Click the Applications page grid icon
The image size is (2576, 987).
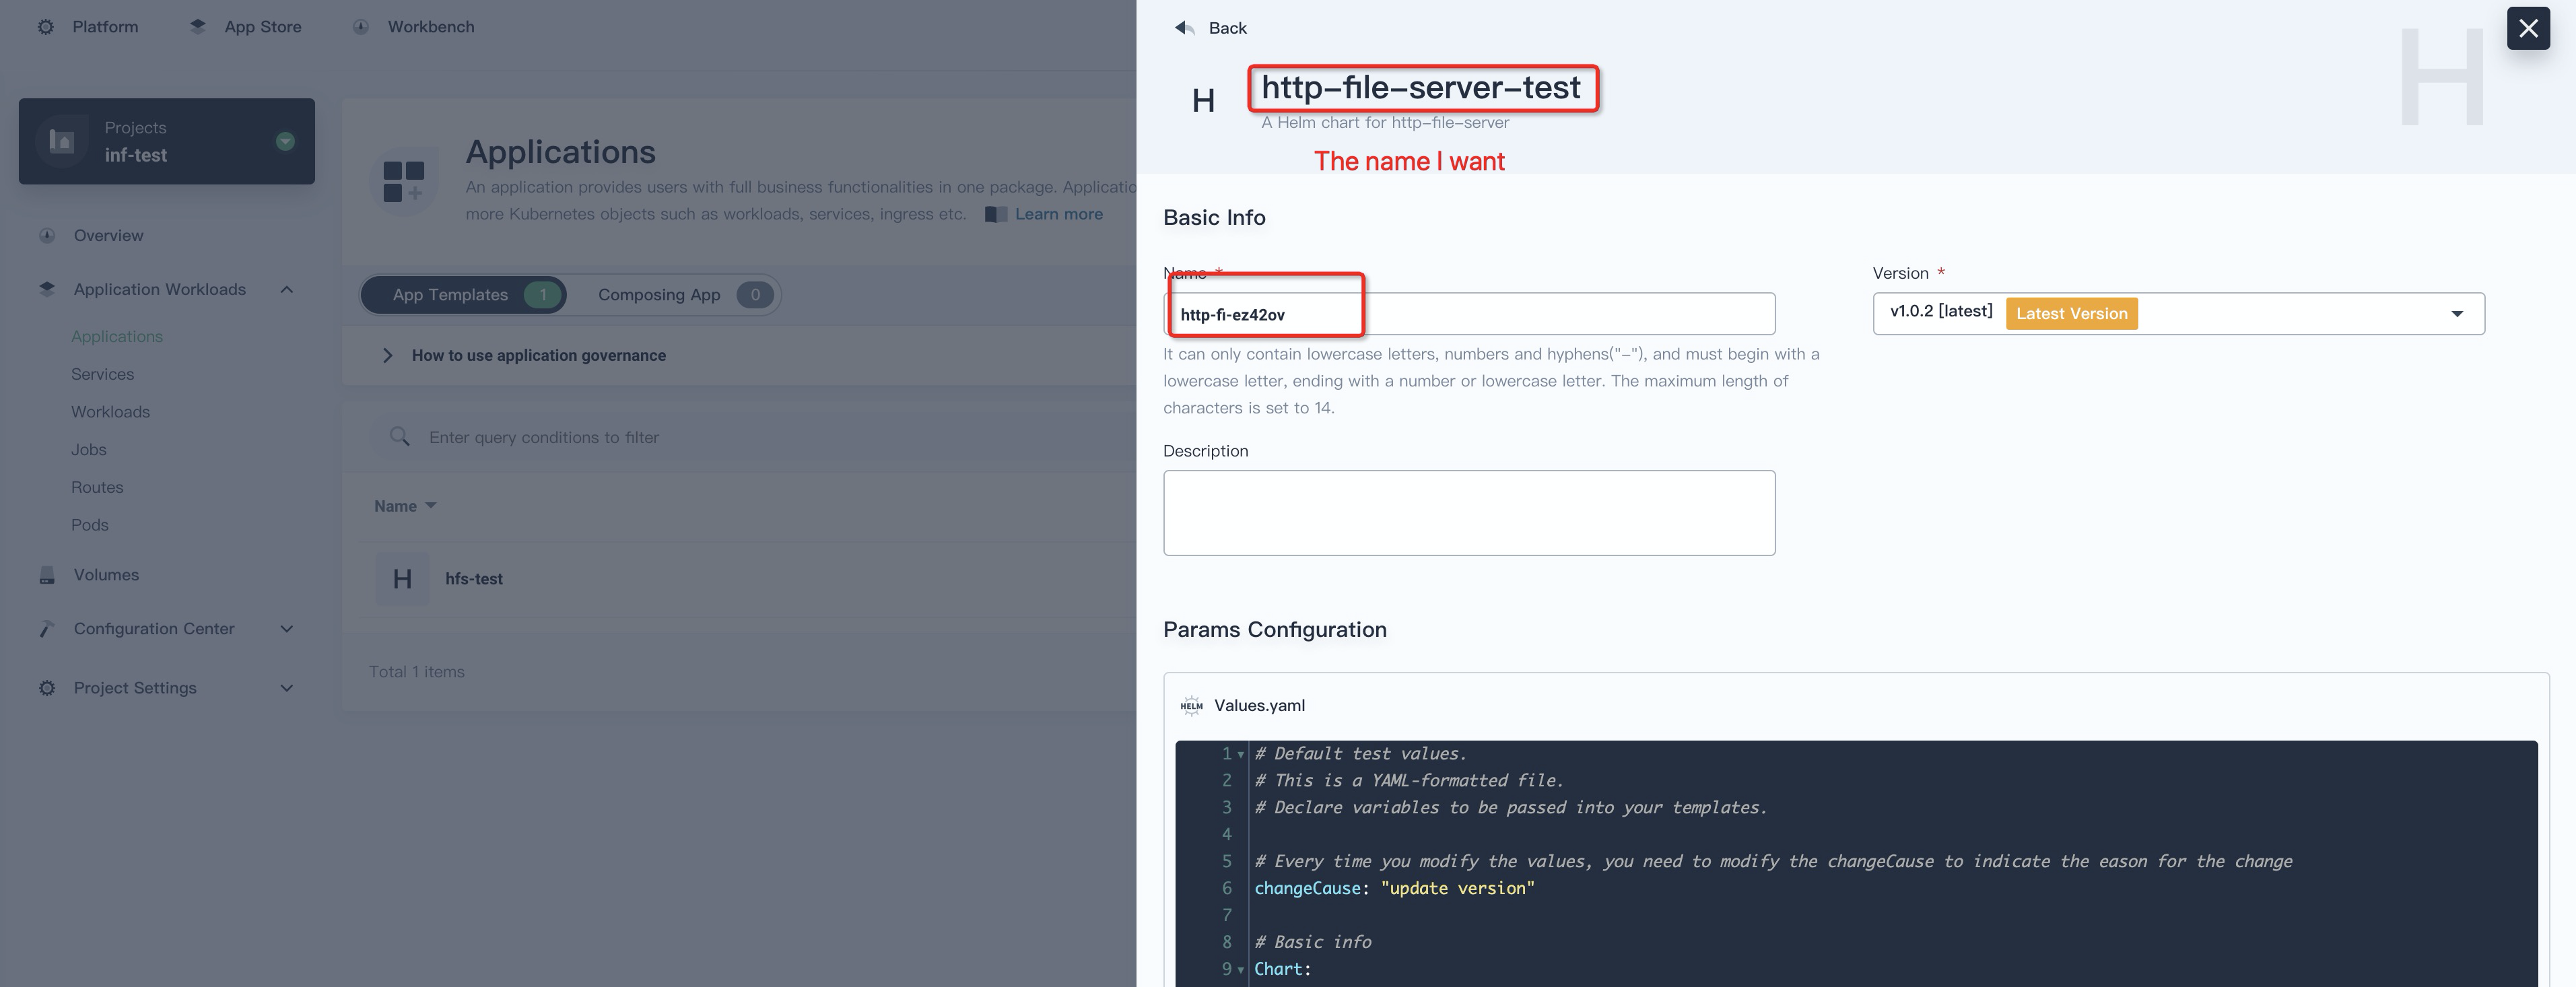pyautogui.click(x=404, y=181)
